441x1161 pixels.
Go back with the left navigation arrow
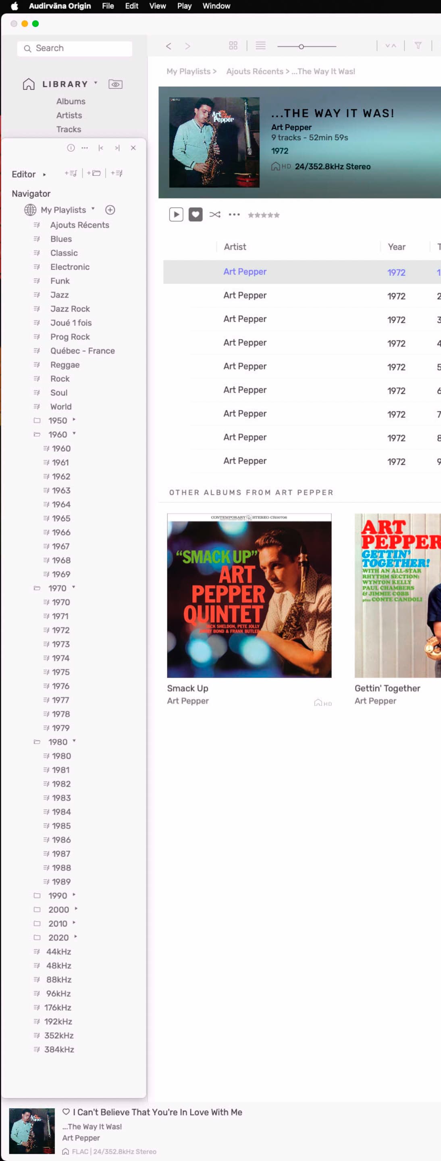(x=168, y=46)
